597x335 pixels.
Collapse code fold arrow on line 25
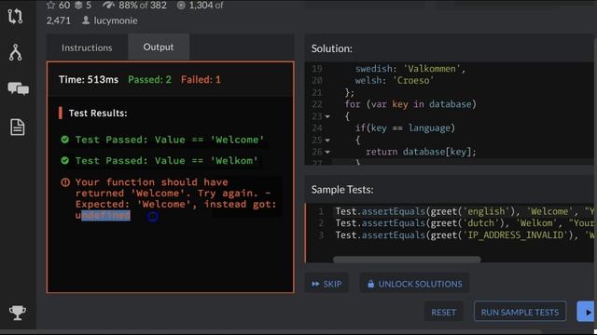coord(327,141)
